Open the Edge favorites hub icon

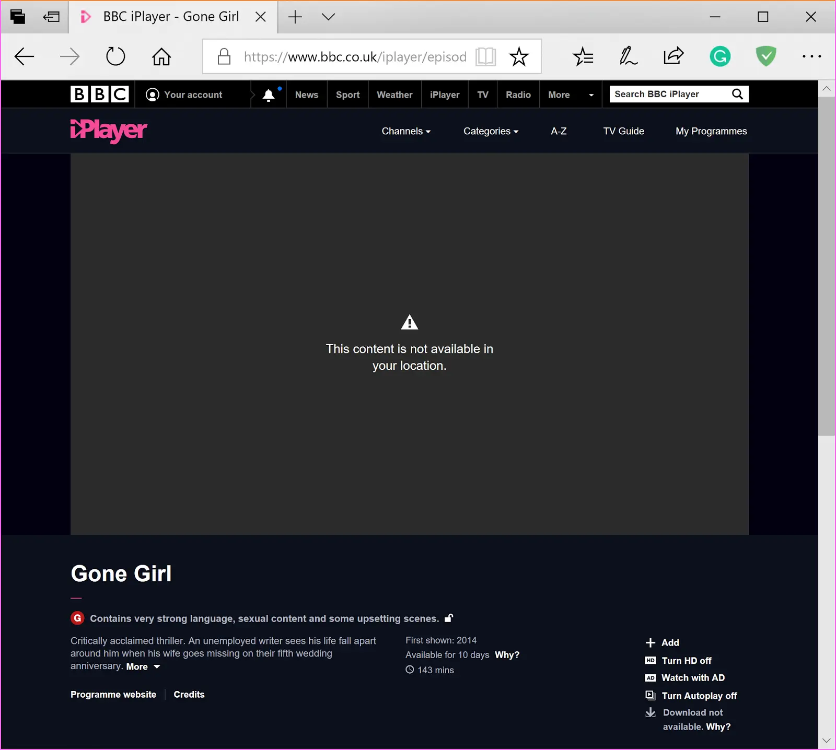pyautogui.click(x=583, y=56)
